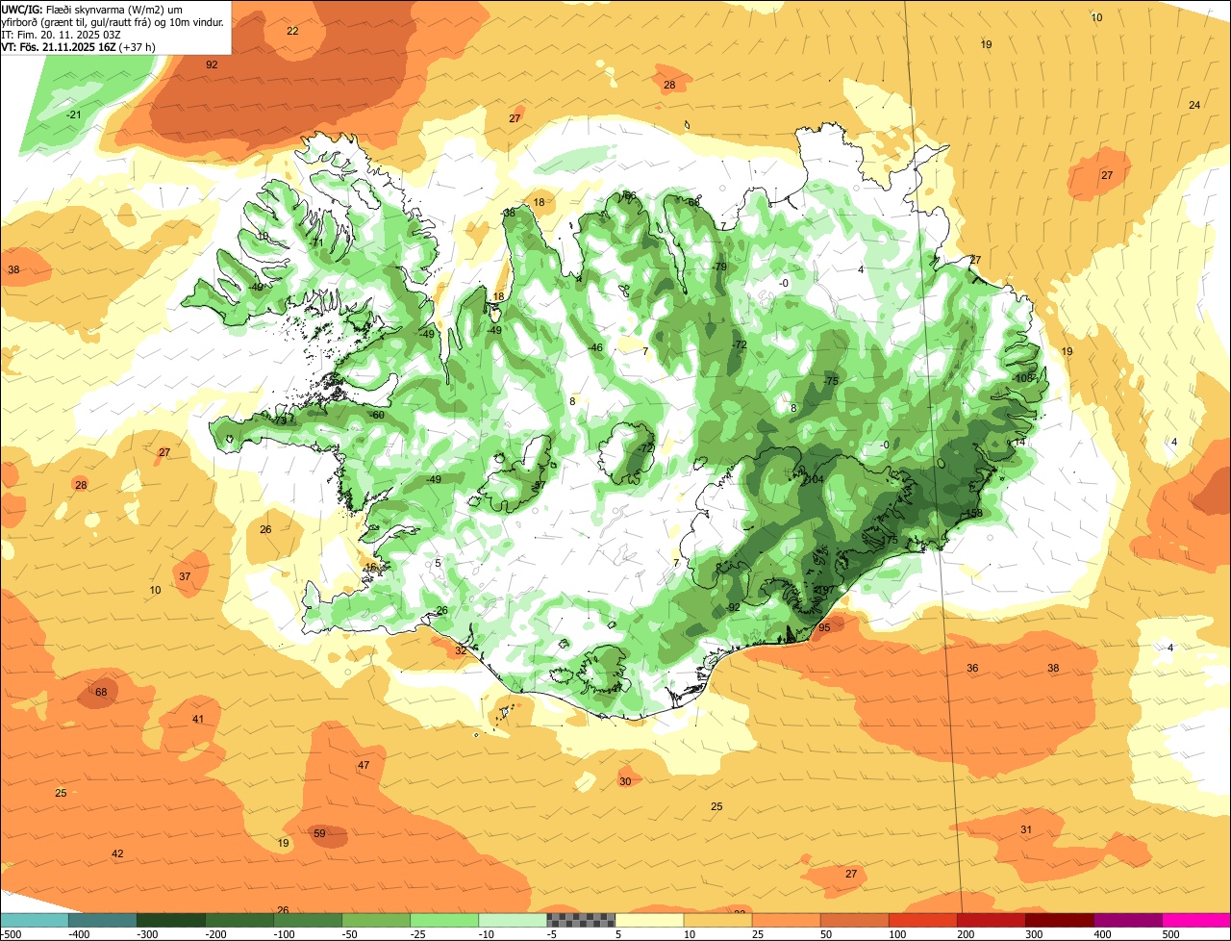The width and height of the screenshot is (1231, 941).
Task: Click the -25 light green legend swatch
Action: click(443, 920)
